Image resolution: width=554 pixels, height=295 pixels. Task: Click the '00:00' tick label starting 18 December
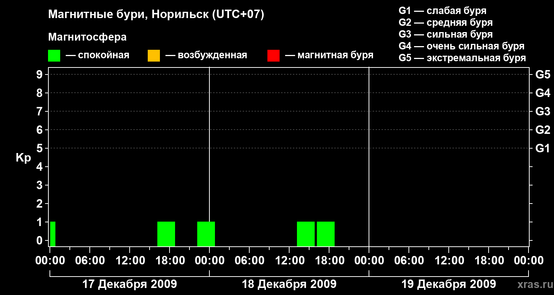click(209, 261)
